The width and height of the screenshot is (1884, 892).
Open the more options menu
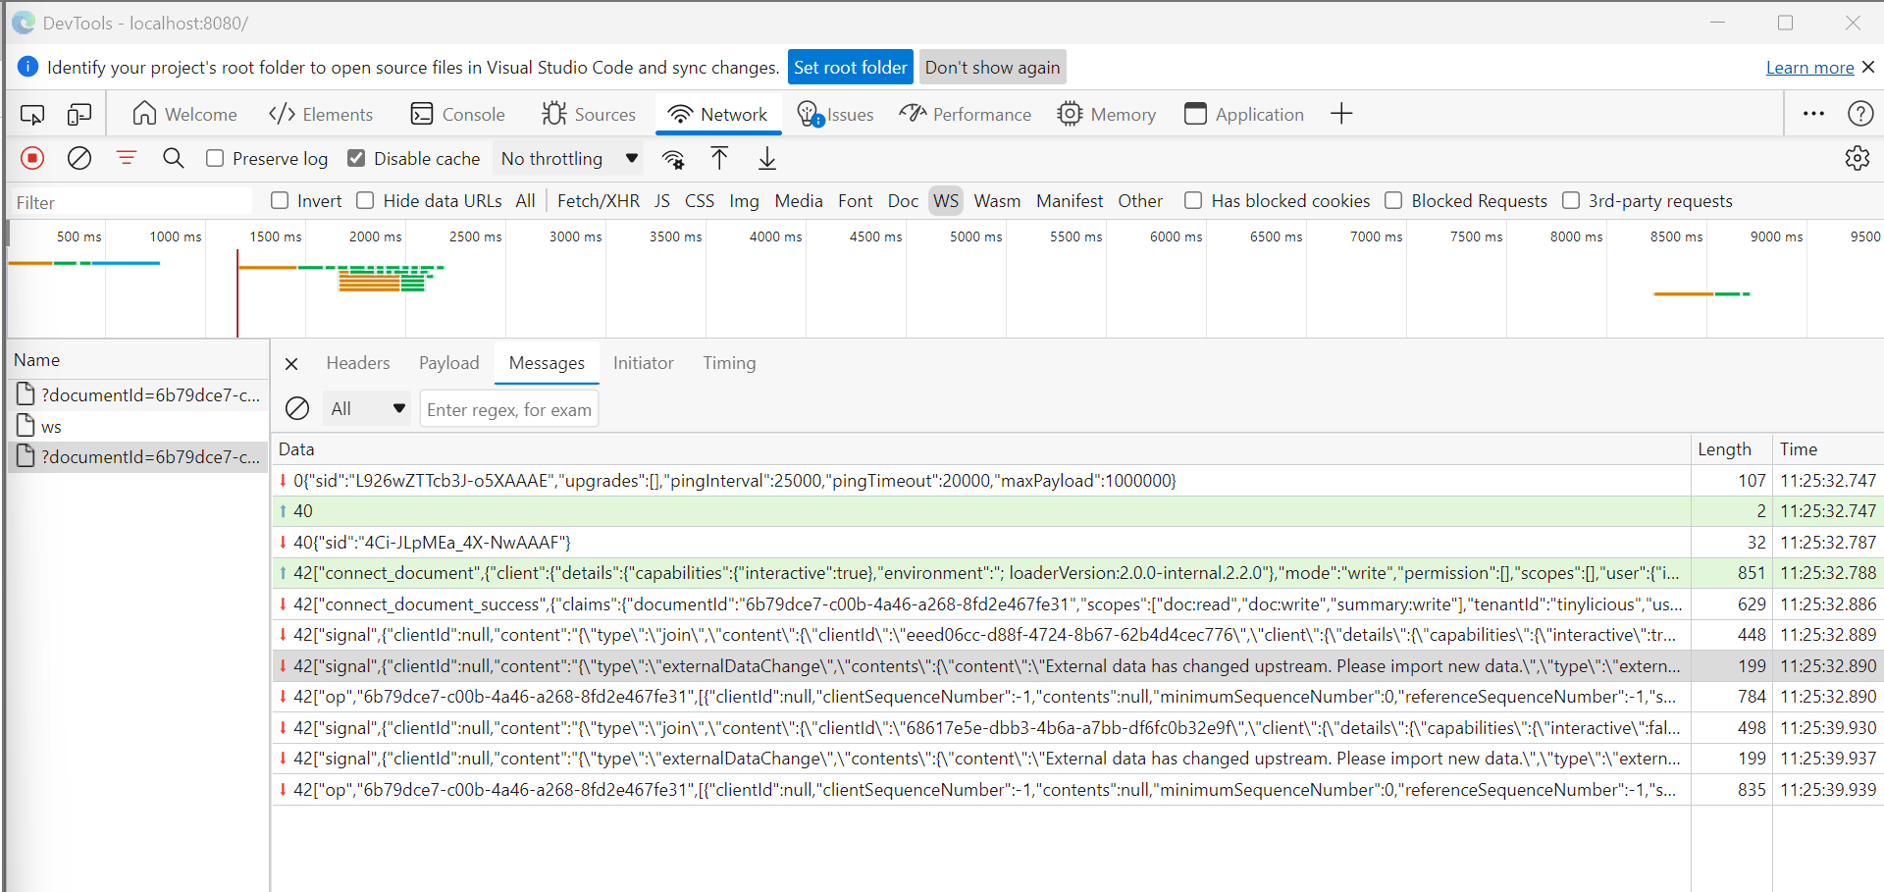(x=1813, y=113)
